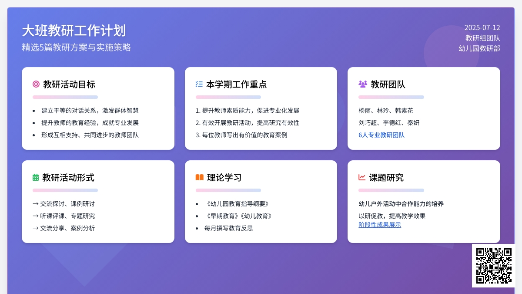Click bullet 提升教师的教育经验，成就专业发展

coord(90,123)
